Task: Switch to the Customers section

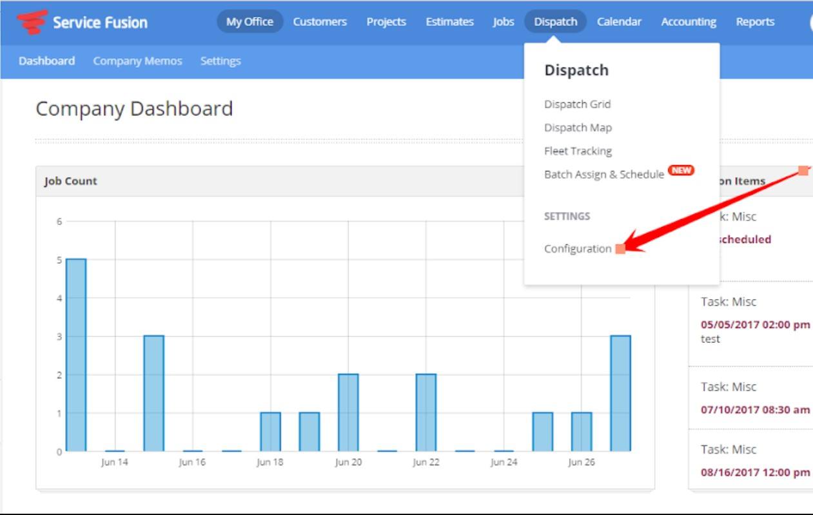Action: (x=319, y=21)
